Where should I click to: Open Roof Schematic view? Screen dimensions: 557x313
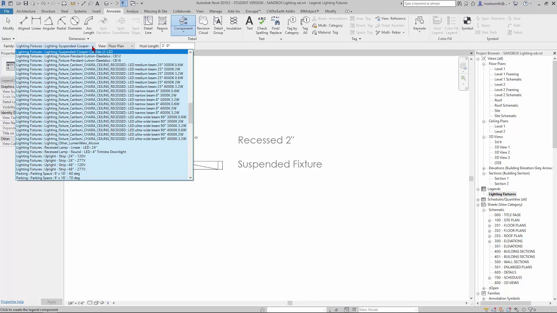coord(507,106)
